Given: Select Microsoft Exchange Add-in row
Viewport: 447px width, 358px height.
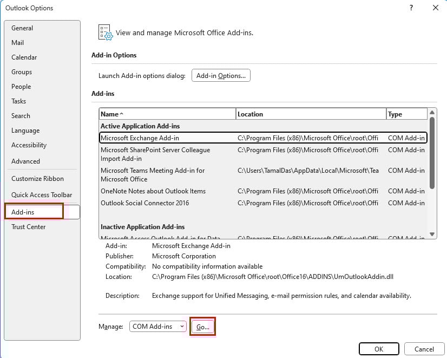Looking at the screenshot, I should click(263, 138).
